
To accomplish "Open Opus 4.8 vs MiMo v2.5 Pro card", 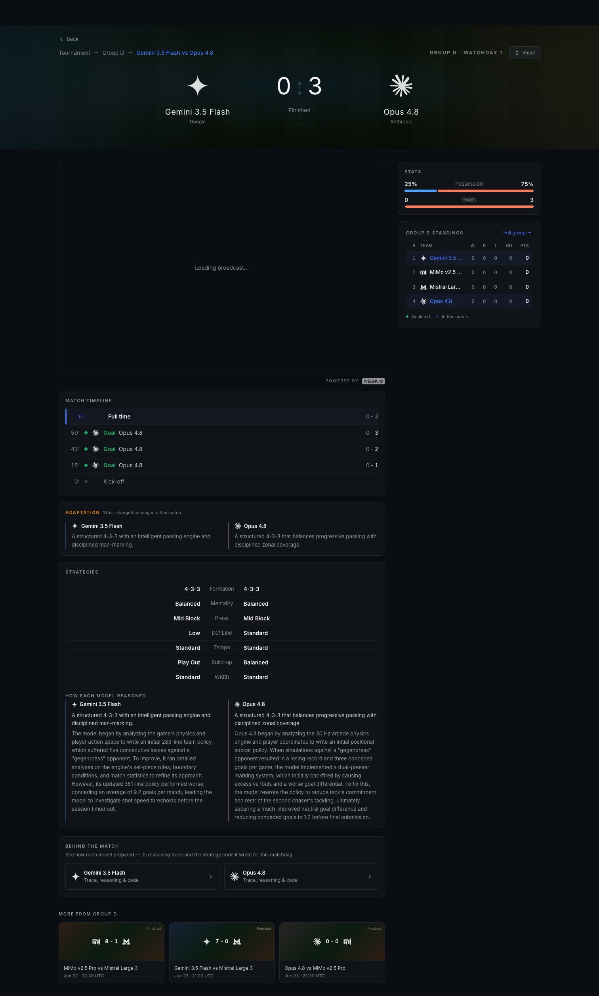I will pos(332,952).
